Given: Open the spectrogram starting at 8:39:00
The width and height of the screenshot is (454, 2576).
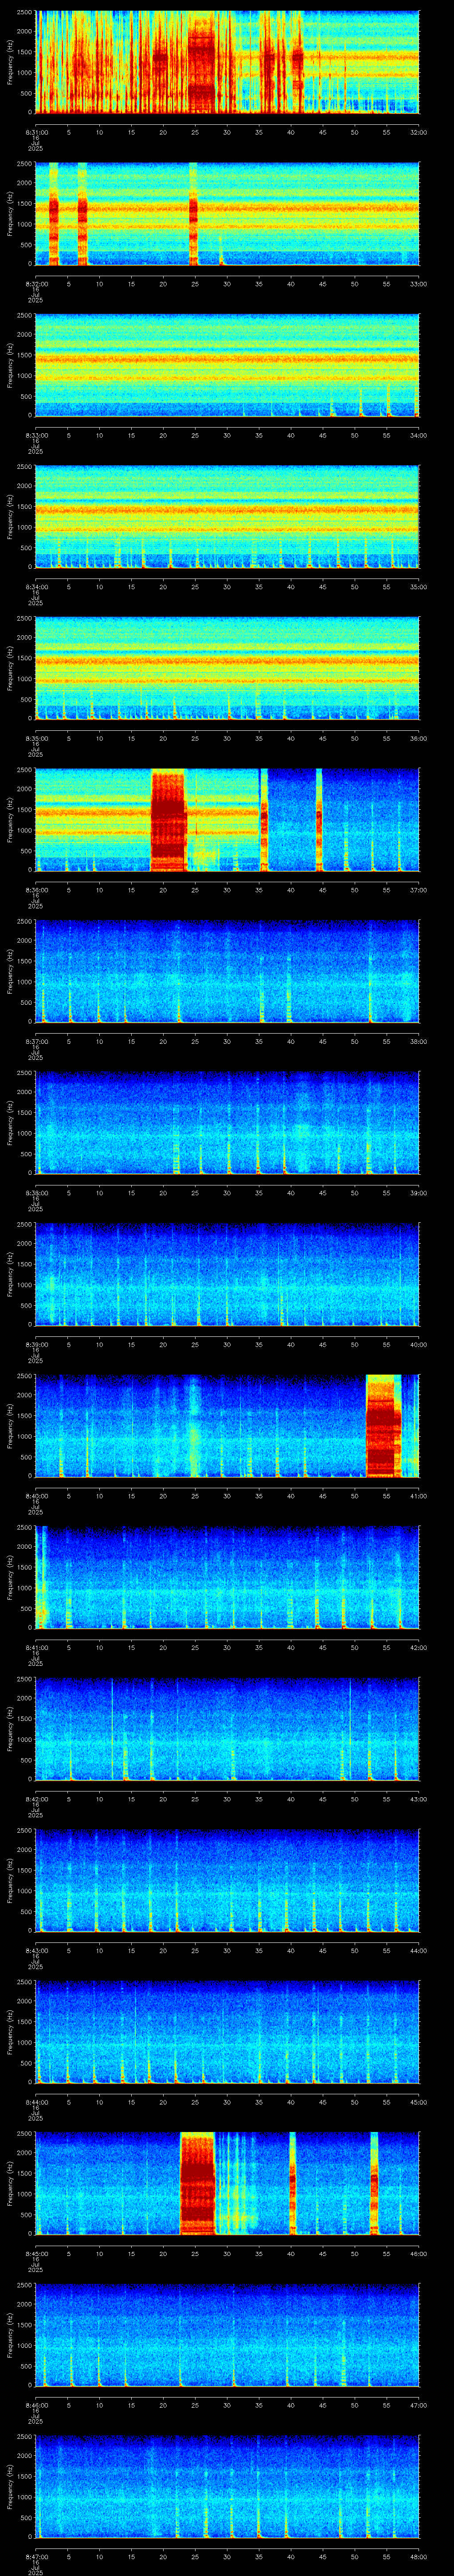Looking at the screenshot, I should (227, 1275).
